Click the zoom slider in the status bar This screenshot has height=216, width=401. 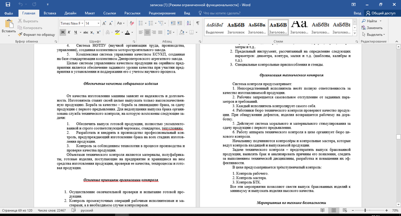pyautogui.click(x=365, y=211)
